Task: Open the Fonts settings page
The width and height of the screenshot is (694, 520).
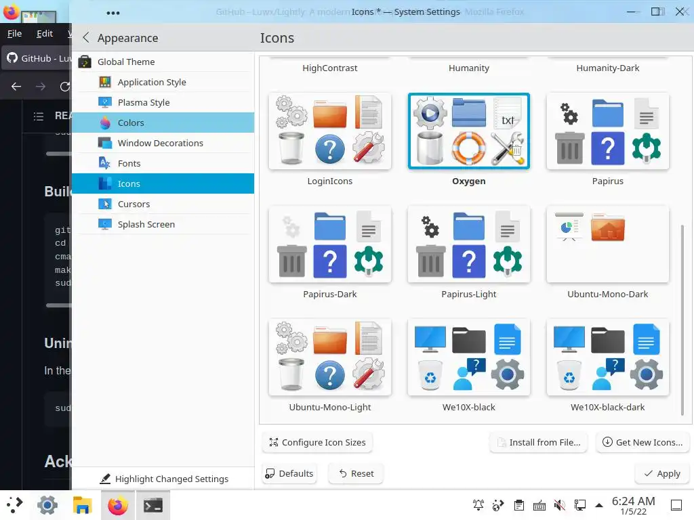Action: tap(163, 164)
